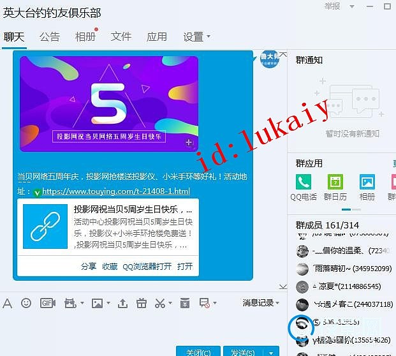Expand the purple 5 image plus icon
The width and height of the screenshot is (396, 356).
pyautogui.click(x=189, y=143)
